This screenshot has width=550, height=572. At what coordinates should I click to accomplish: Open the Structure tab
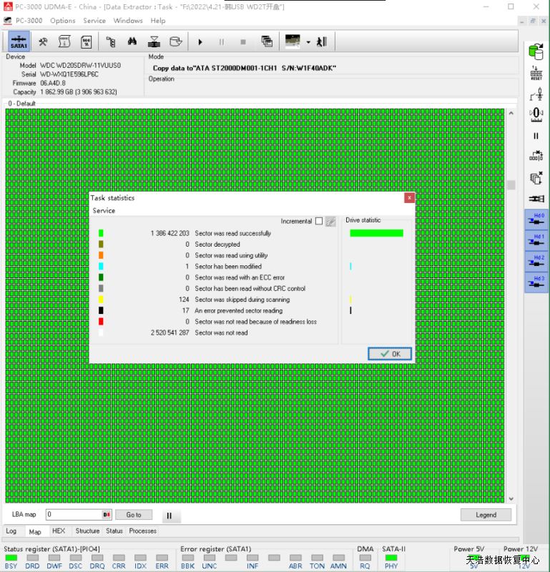[x=87, y=531]
